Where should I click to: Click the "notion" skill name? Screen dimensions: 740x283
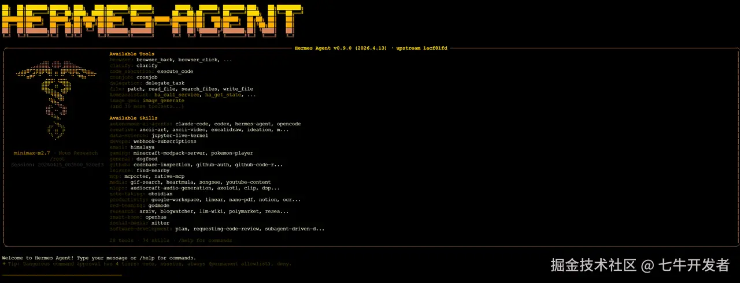[x=268, y=199]
